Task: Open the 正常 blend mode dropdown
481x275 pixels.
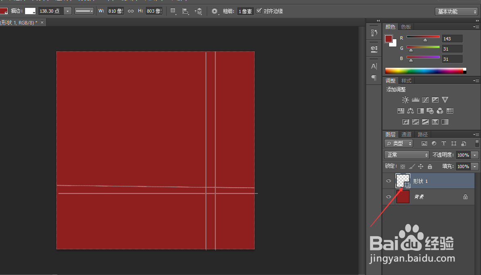Action: pyautogui.click(x=407, y=155)
